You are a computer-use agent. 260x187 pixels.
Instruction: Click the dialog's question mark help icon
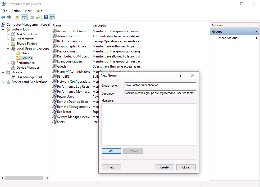click(x=181, y=75)
